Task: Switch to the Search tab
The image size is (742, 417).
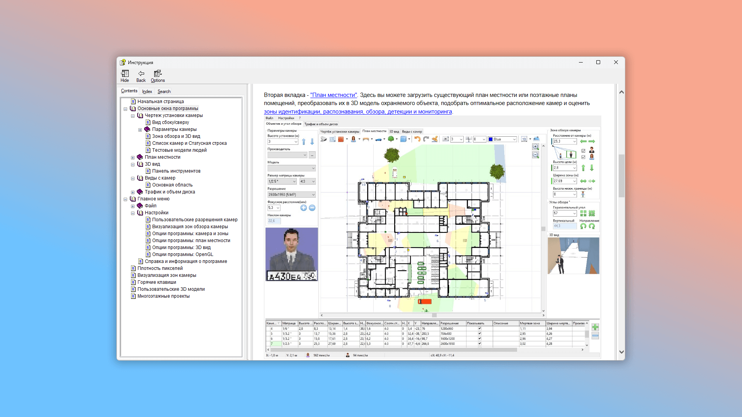Action: (x=164, y=92)
